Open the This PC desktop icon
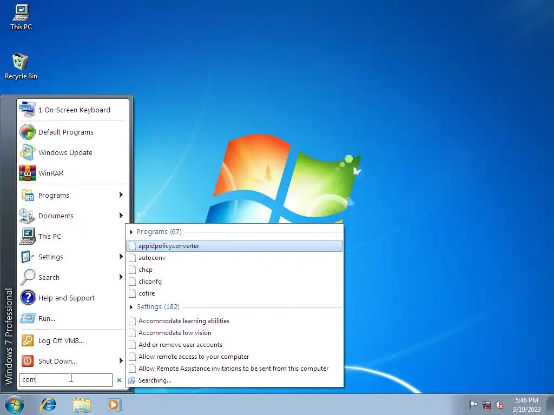The height and width of the screenshot is (415, 554). [21, 17]
